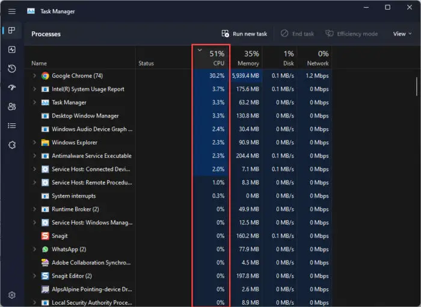
Task: Expand the Snagit Editor (2) group
Action: [x=34, y=276]
